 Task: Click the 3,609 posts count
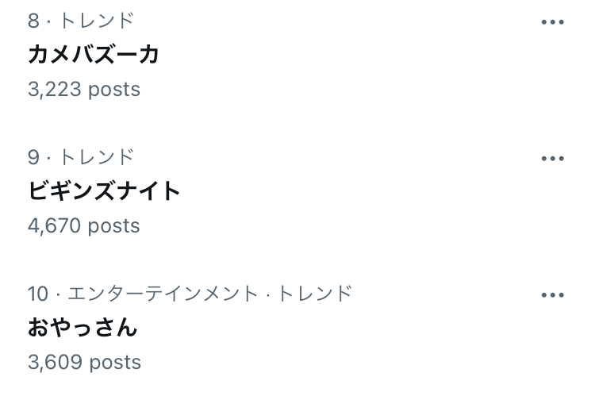click(84, 363)
